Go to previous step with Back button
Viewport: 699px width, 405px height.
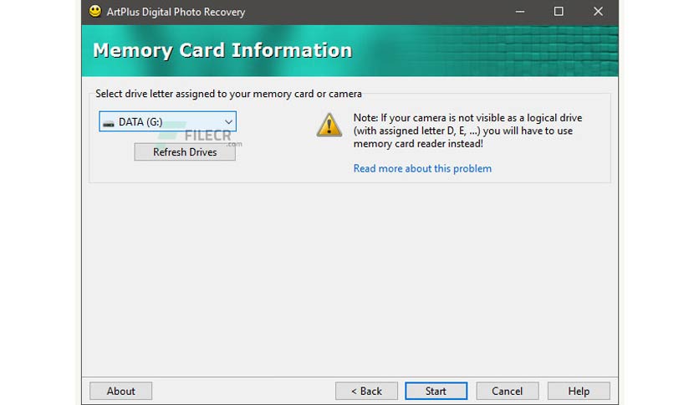pyautogui.click(x=366, y=391)
